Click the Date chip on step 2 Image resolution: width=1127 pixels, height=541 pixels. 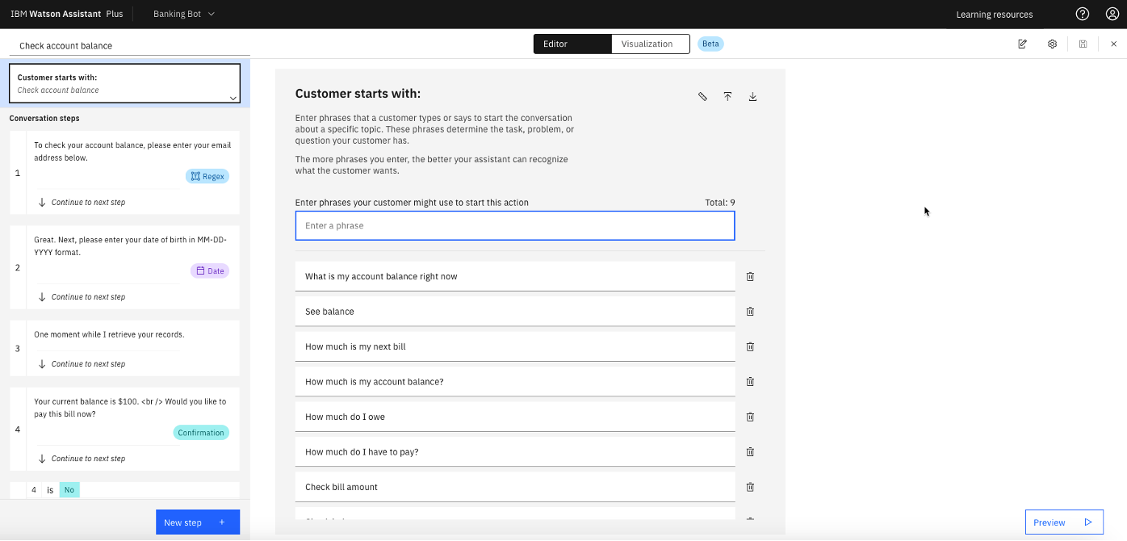click(x=209, y=270)
